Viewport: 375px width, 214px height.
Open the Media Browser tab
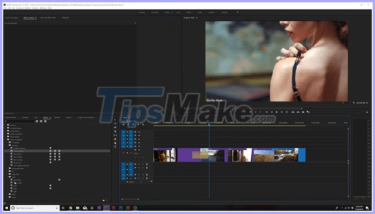(x=11, y=118)
